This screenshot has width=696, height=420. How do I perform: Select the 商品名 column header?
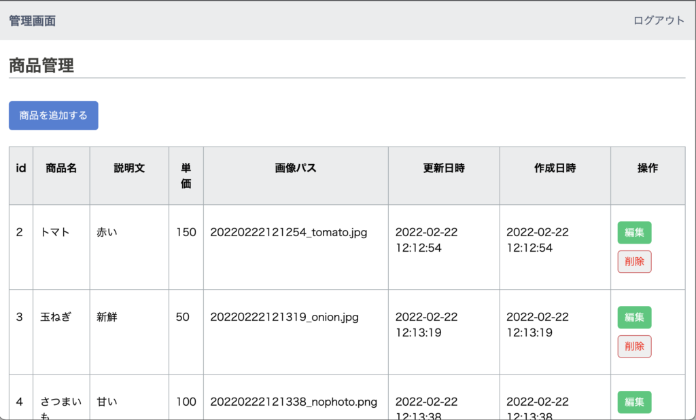(61, 168)
